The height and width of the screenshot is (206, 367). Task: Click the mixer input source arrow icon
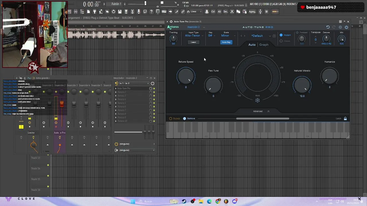click(116, 83)
